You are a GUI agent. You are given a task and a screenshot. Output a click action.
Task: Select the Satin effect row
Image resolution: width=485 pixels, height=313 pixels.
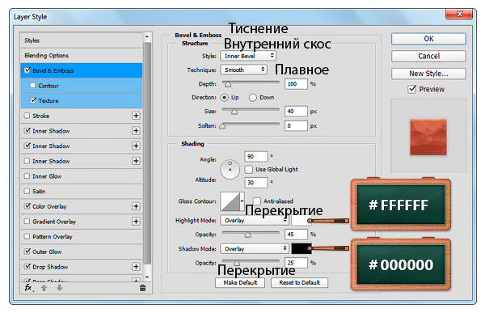[x=82, y=192]
